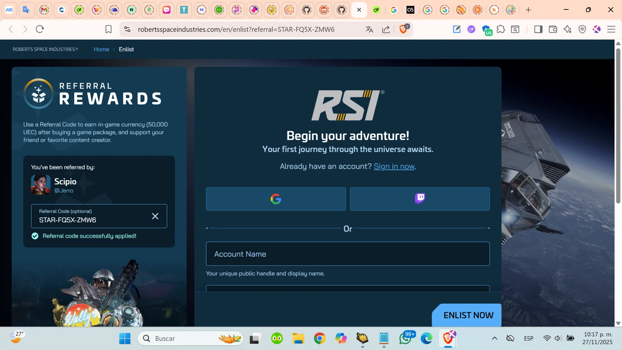Open Brave VPN shield icon
Image resolution: width=622 pixels, height=350 pixels.
tap(582, 29)
